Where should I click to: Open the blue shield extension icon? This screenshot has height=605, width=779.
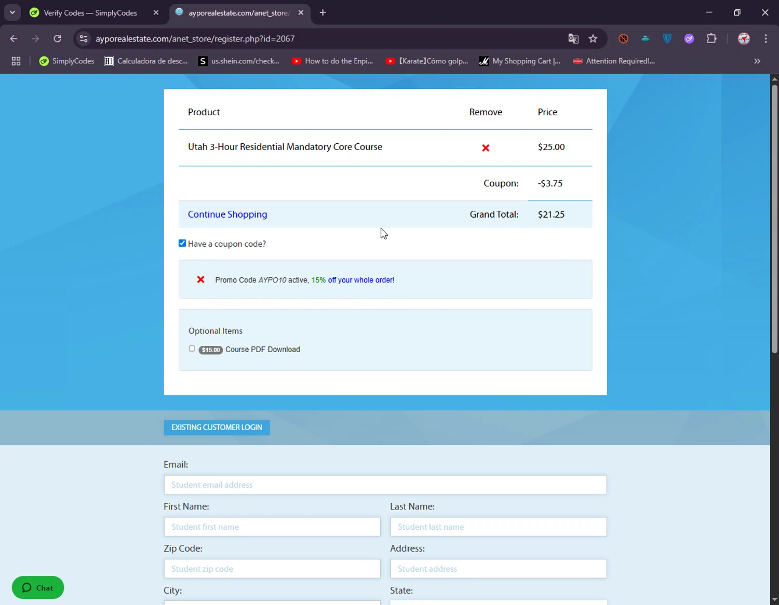pos(667,38)
